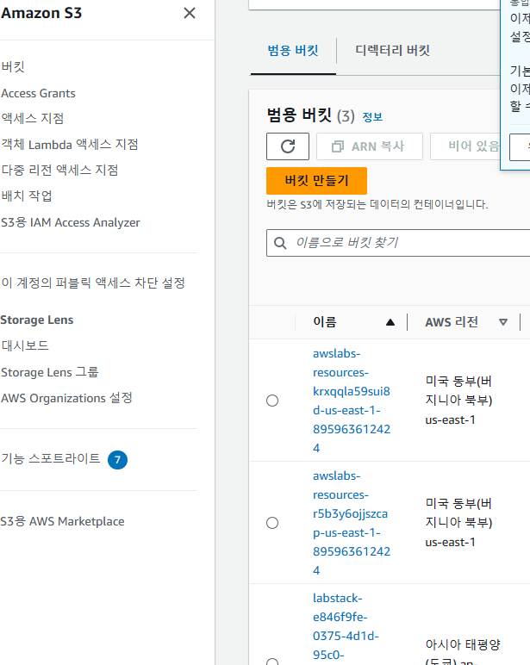Open 다중 리전 액세스 지점
530x665 pixels.
coord(59,170)
